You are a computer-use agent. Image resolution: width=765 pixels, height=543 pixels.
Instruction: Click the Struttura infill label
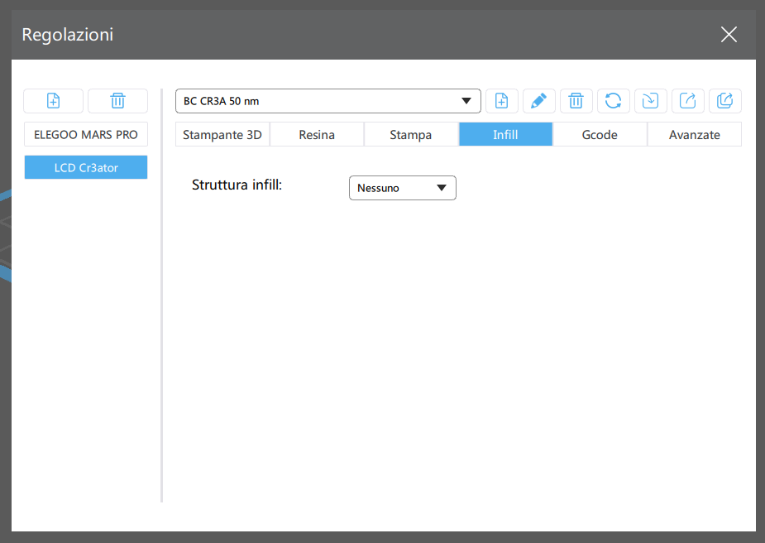pos(237,185)
